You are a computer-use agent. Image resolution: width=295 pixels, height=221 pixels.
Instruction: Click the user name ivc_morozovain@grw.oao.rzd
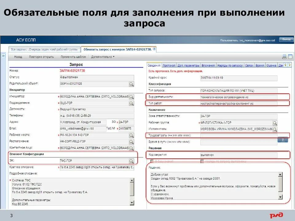tap(257, 41)
